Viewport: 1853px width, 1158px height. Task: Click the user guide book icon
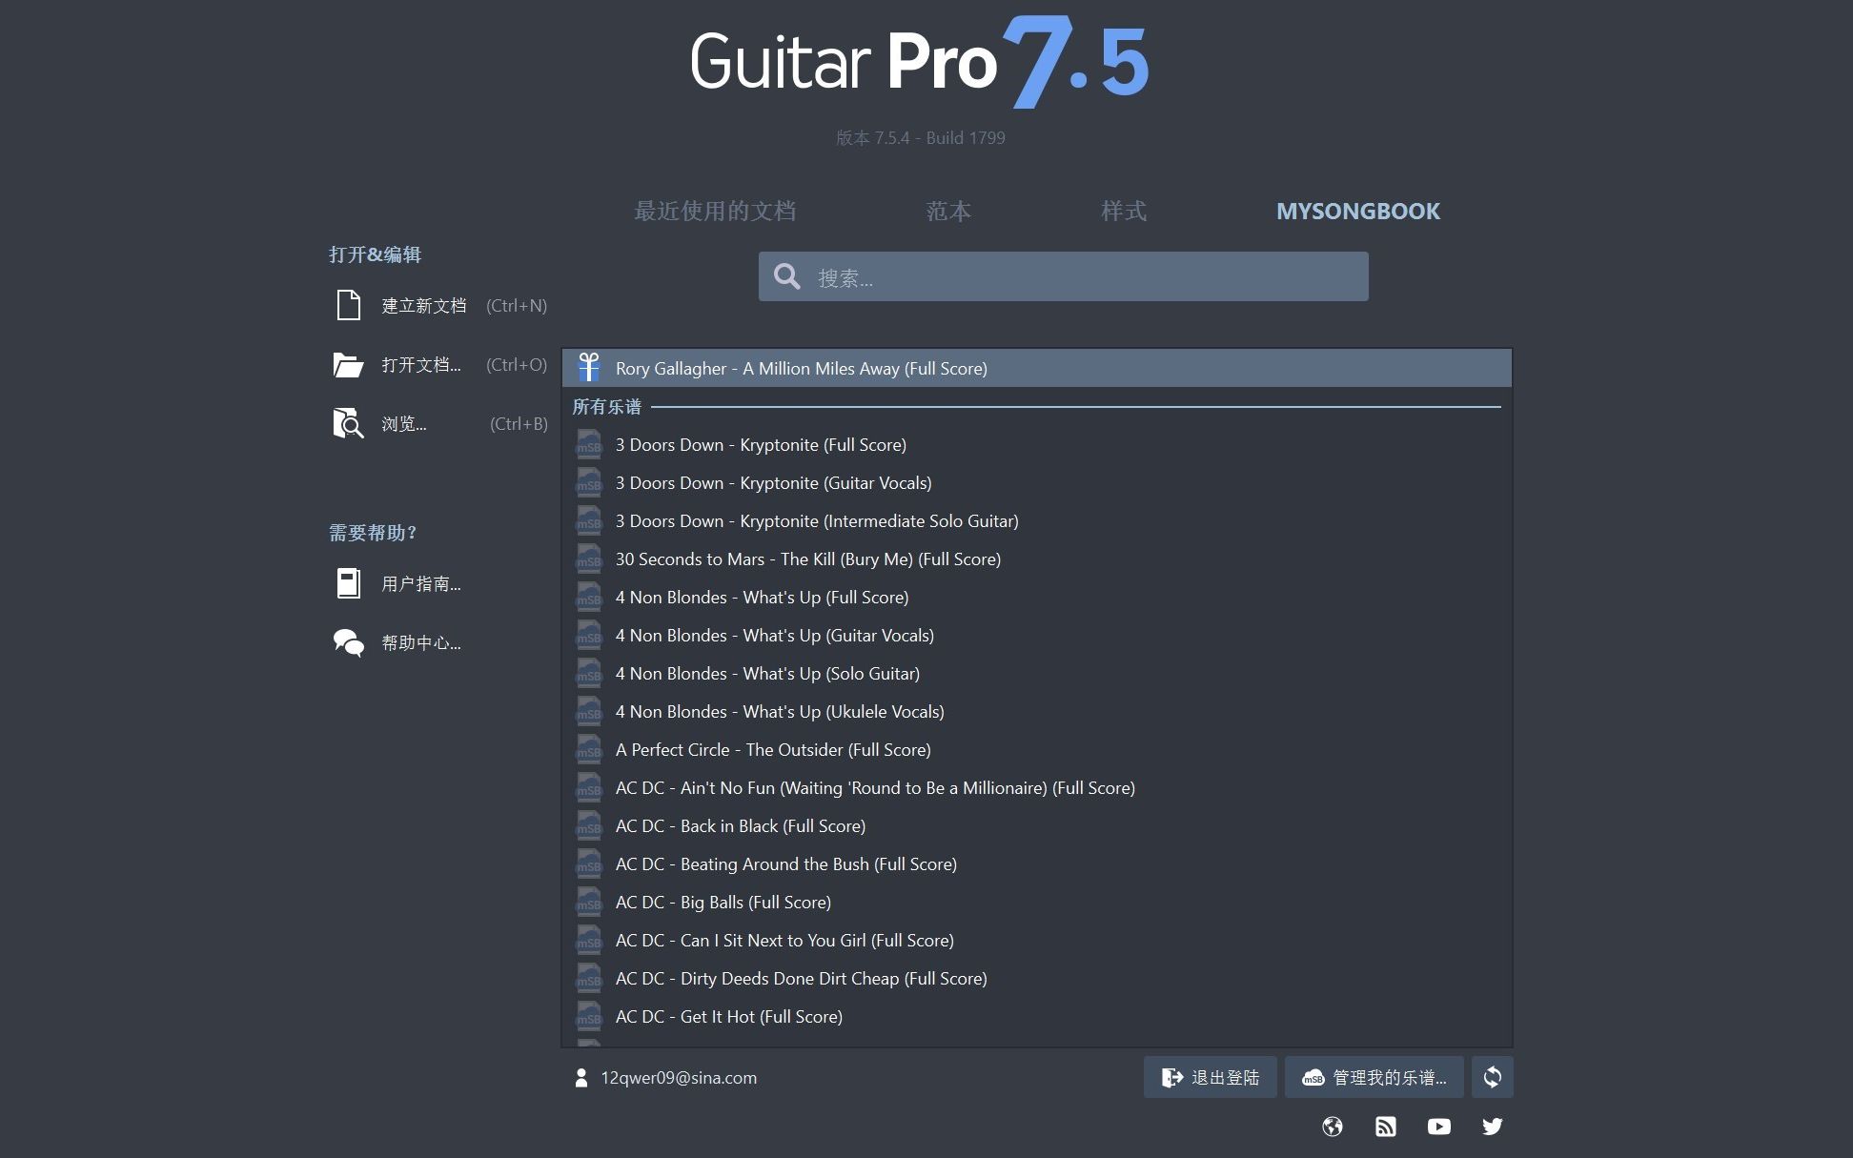[349, 583]
